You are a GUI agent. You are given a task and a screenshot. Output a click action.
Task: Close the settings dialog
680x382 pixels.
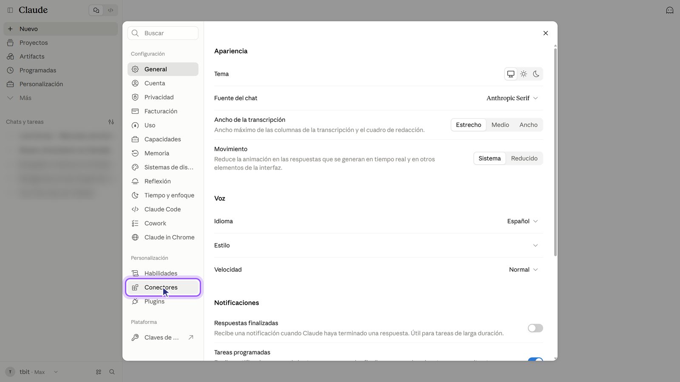click(x=546, y=33)
